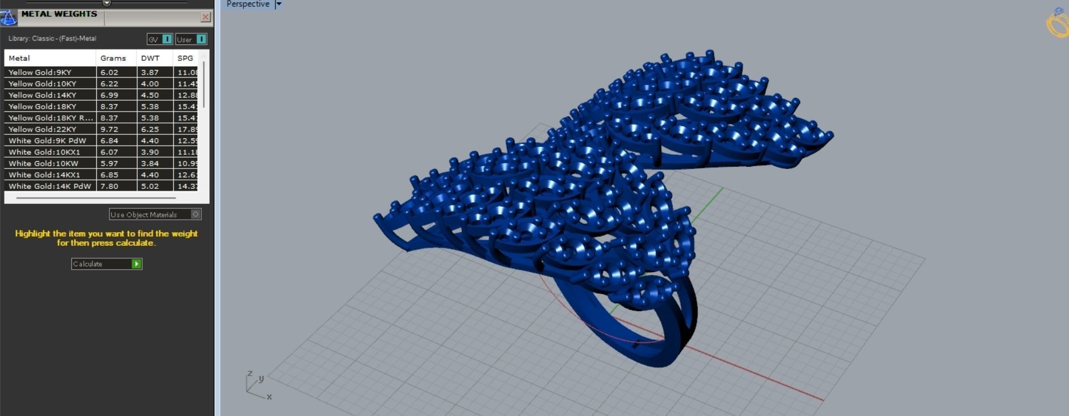Click the gold ring icon at top right

click(x=1058, y=23)
